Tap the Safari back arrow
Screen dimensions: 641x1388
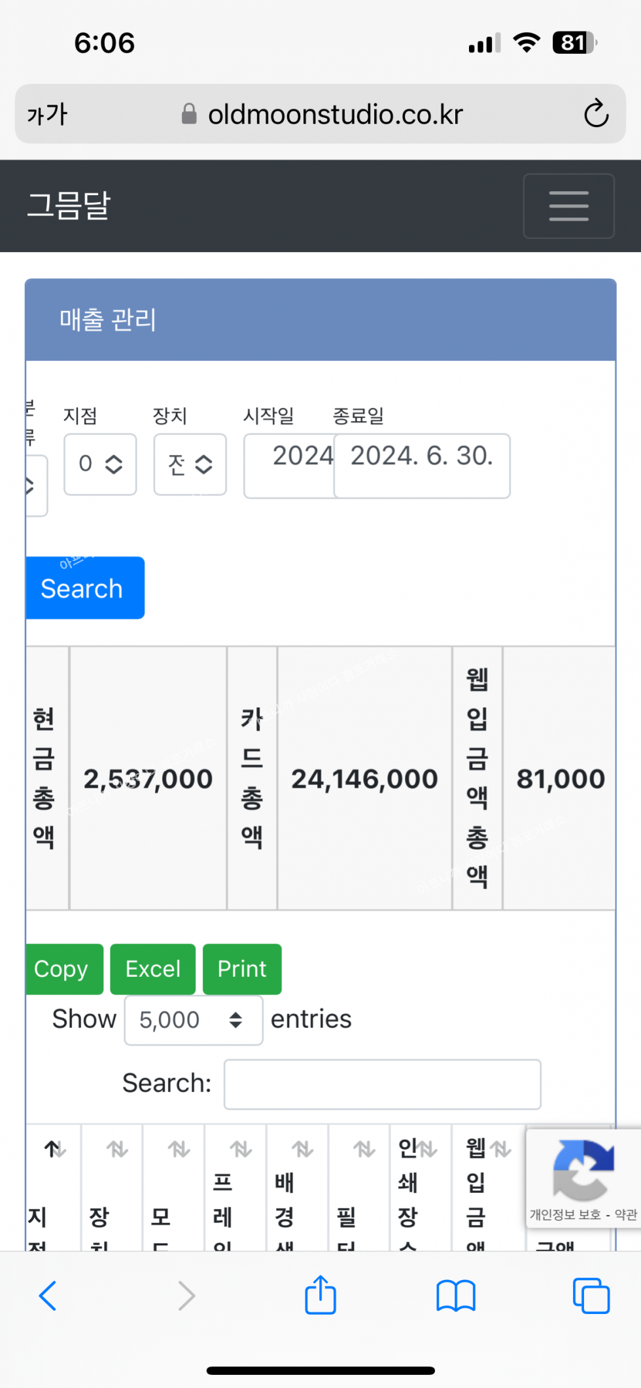coord(48,1295)
